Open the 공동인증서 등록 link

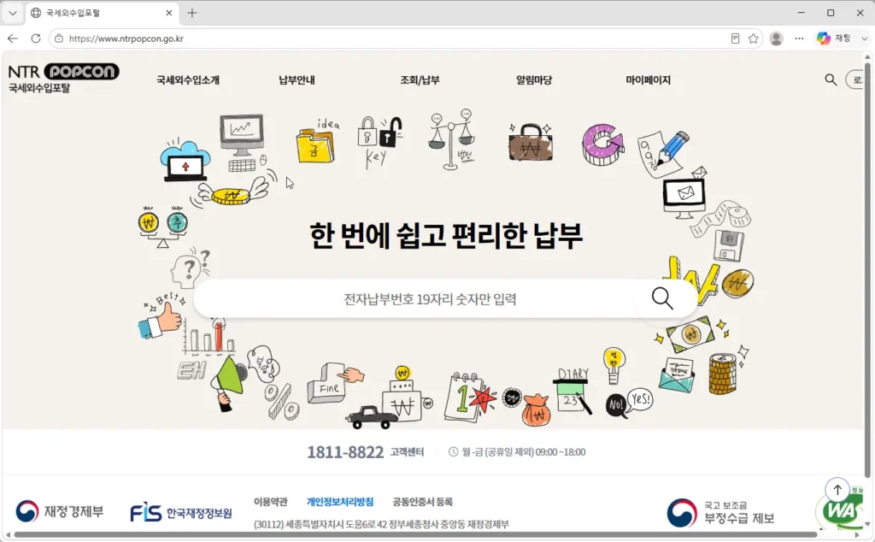(422, 502)
